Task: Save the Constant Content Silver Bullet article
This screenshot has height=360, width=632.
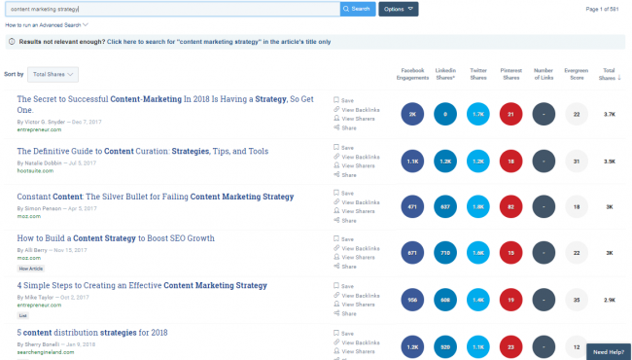Action: click(x=343, y=193)
